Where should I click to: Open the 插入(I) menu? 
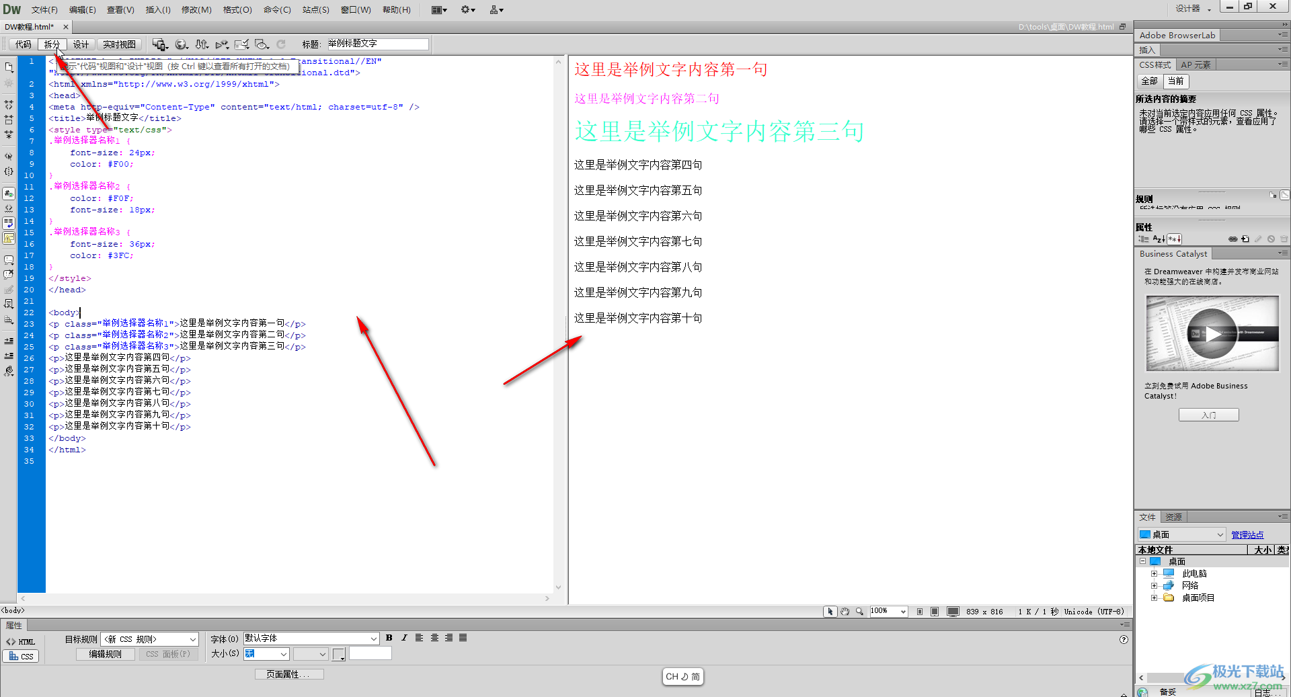[x=158, y=9]
